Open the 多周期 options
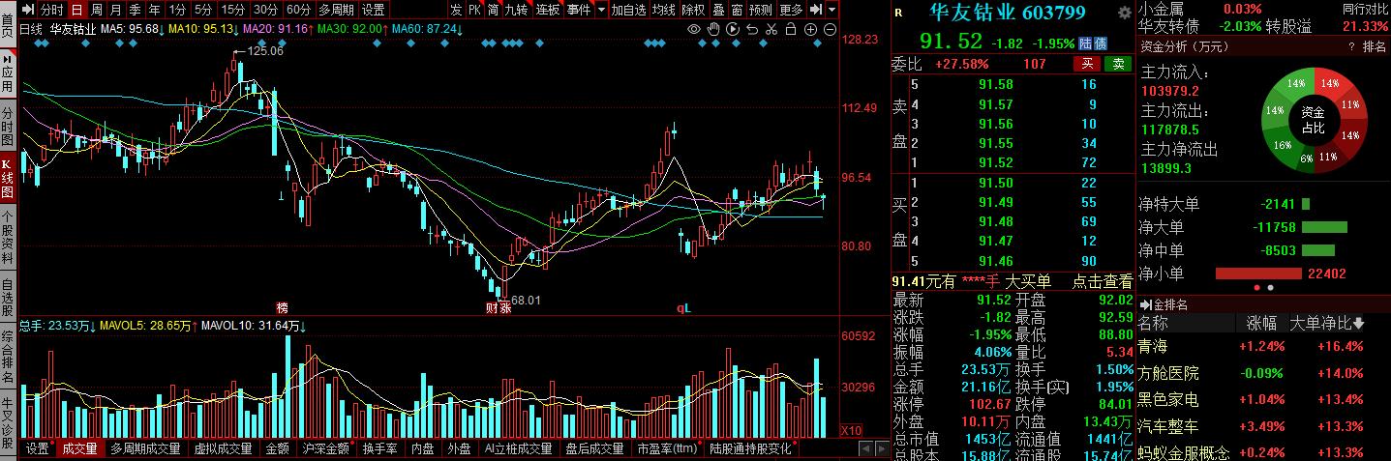This screenshot has width=1391, height=461. (337, 10)
